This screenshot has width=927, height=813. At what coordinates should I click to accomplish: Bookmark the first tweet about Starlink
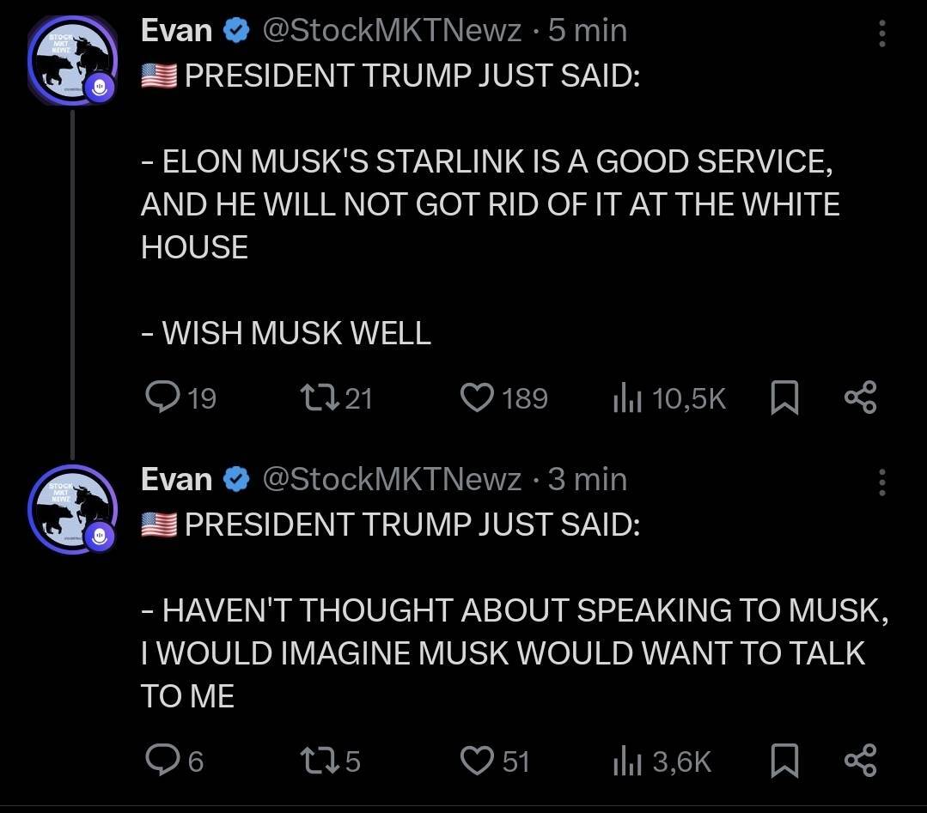click(x=784, y=397)
